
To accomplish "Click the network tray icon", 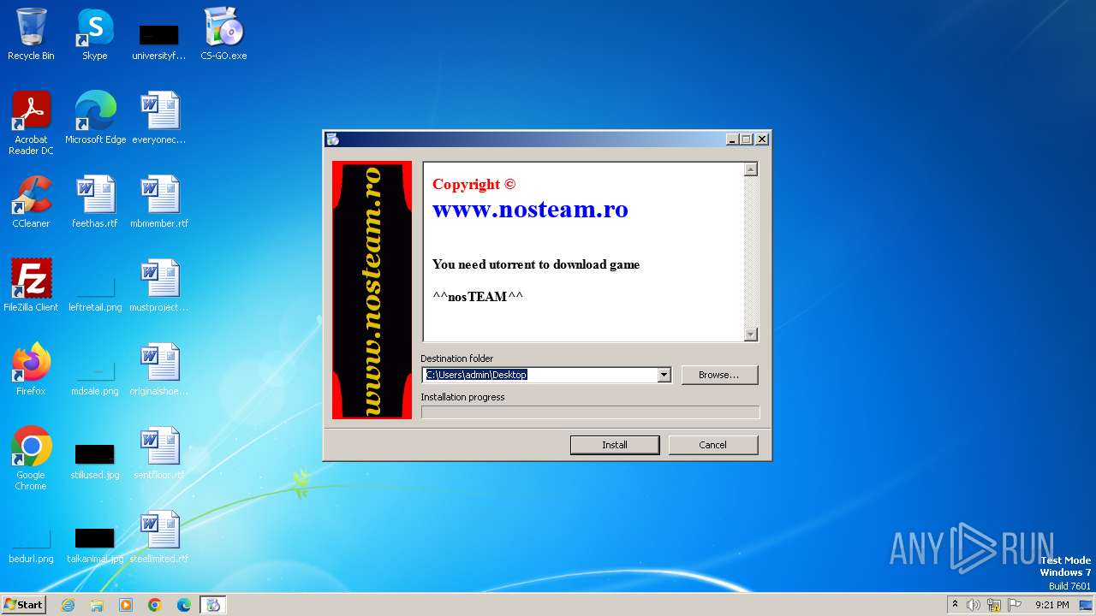I will (x=994, y=605).
